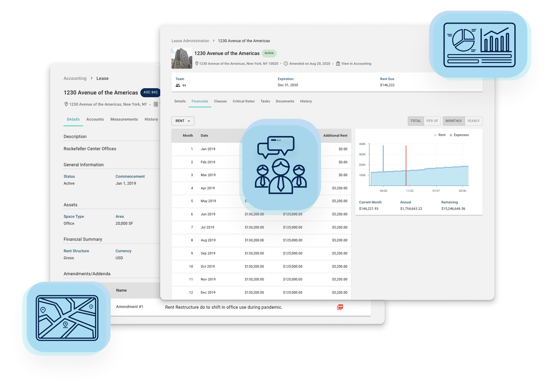Switch view to YEARLY
This screenshot has width=556, height=392.
click(473, 121)
